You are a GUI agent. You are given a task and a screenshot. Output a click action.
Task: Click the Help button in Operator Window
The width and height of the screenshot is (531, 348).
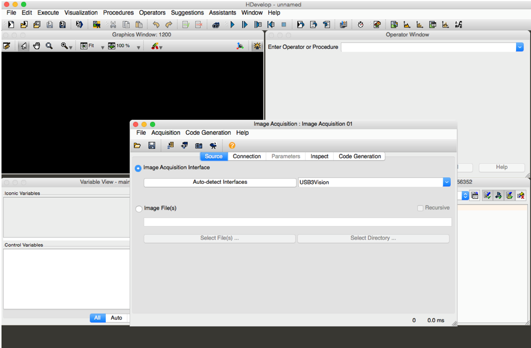coord(502,167)
